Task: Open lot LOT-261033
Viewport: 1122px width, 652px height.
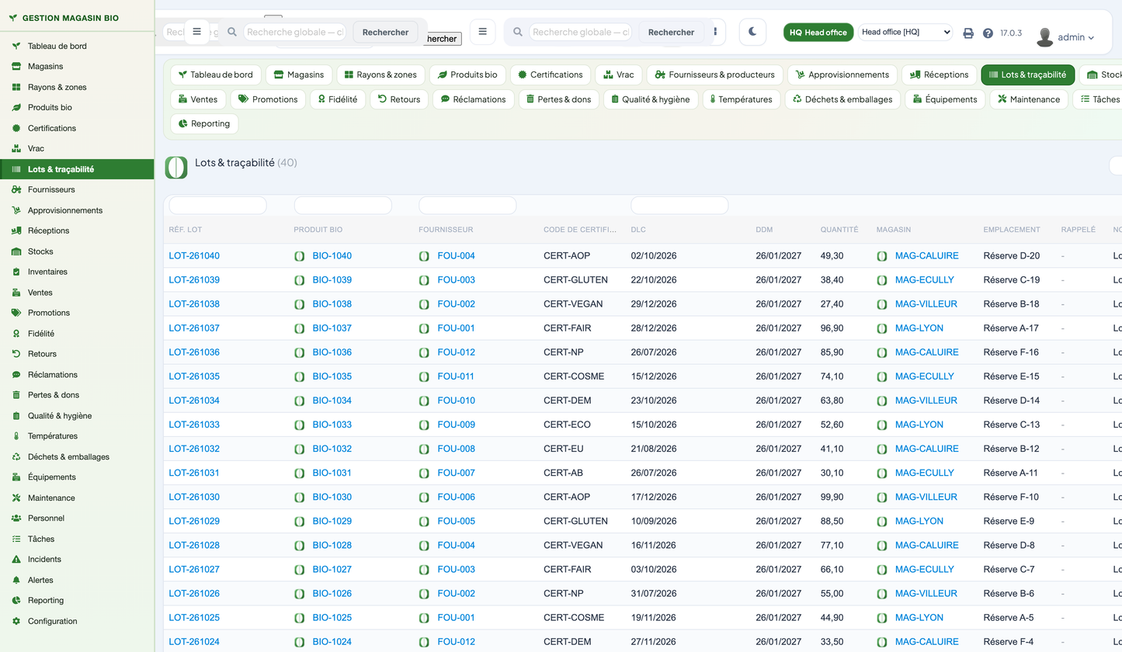Action: click(194, 425)
